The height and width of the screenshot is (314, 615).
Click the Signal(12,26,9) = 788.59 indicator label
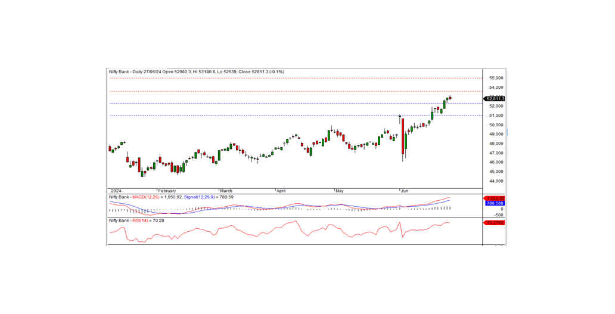click(x=209, y=197)
